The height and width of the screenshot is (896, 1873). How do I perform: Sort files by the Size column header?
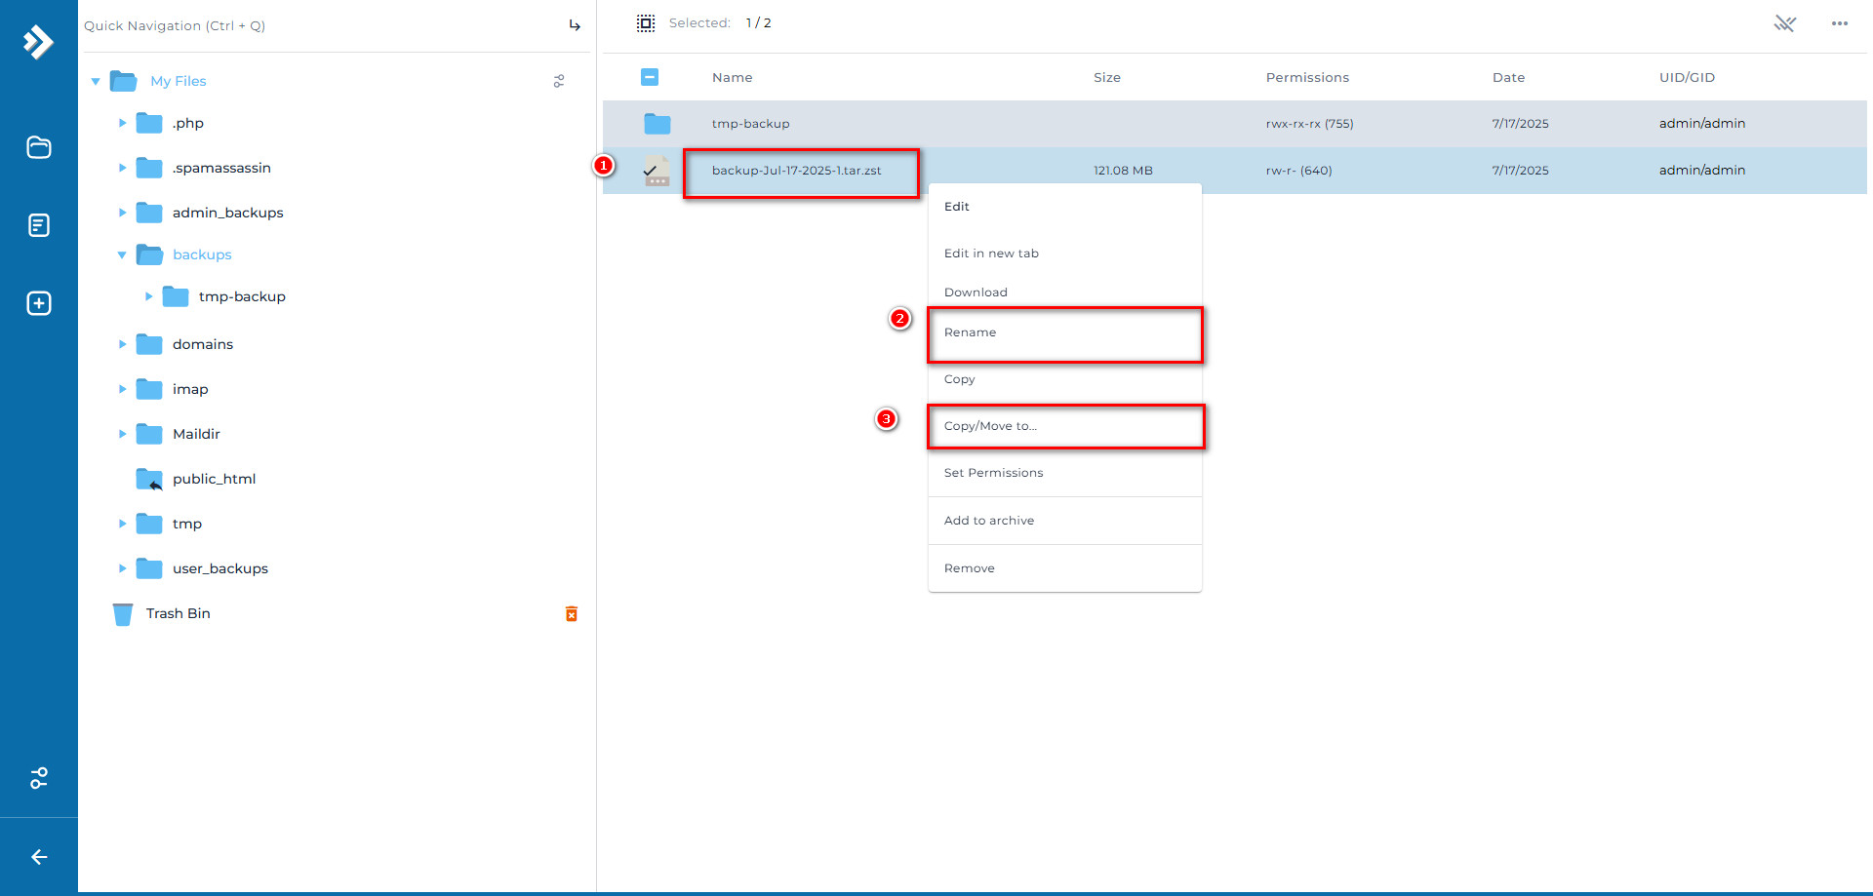pyautogui.click(x=1107, y=77)
